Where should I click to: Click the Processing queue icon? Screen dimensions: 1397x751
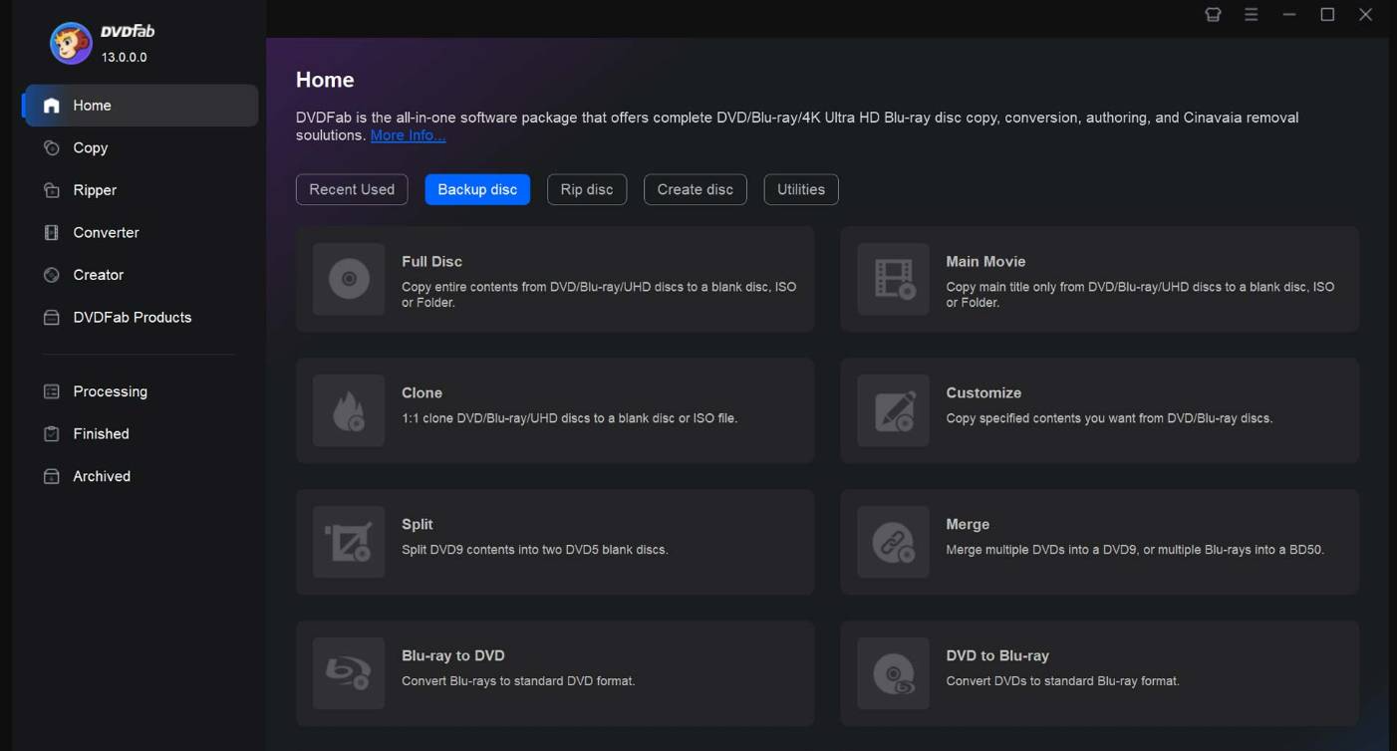pos(52,391)
